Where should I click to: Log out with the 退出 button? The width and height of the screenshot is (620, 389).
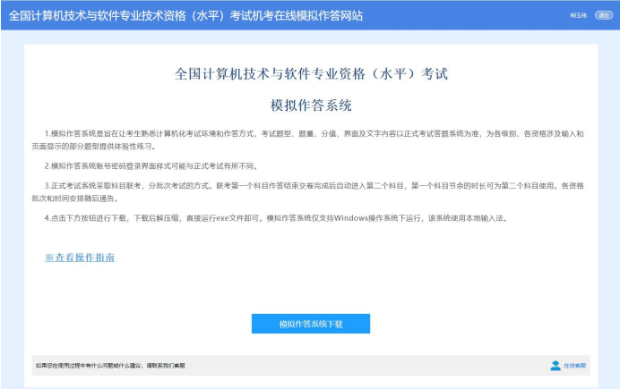click(x=604, y=15)
